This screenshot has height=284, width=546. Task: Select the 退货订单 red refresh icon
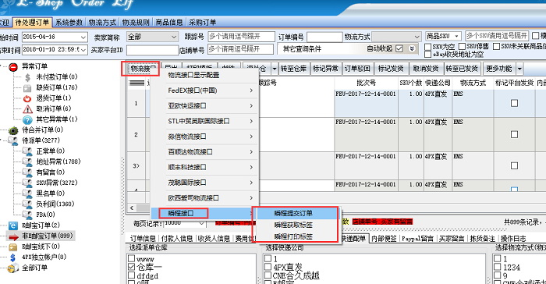coord(27,98)
